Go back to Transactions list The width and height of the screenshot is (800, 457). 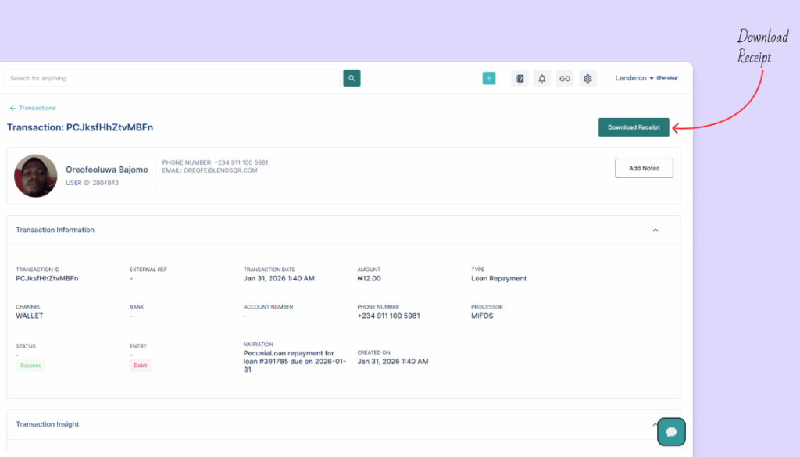click(37, 109)
